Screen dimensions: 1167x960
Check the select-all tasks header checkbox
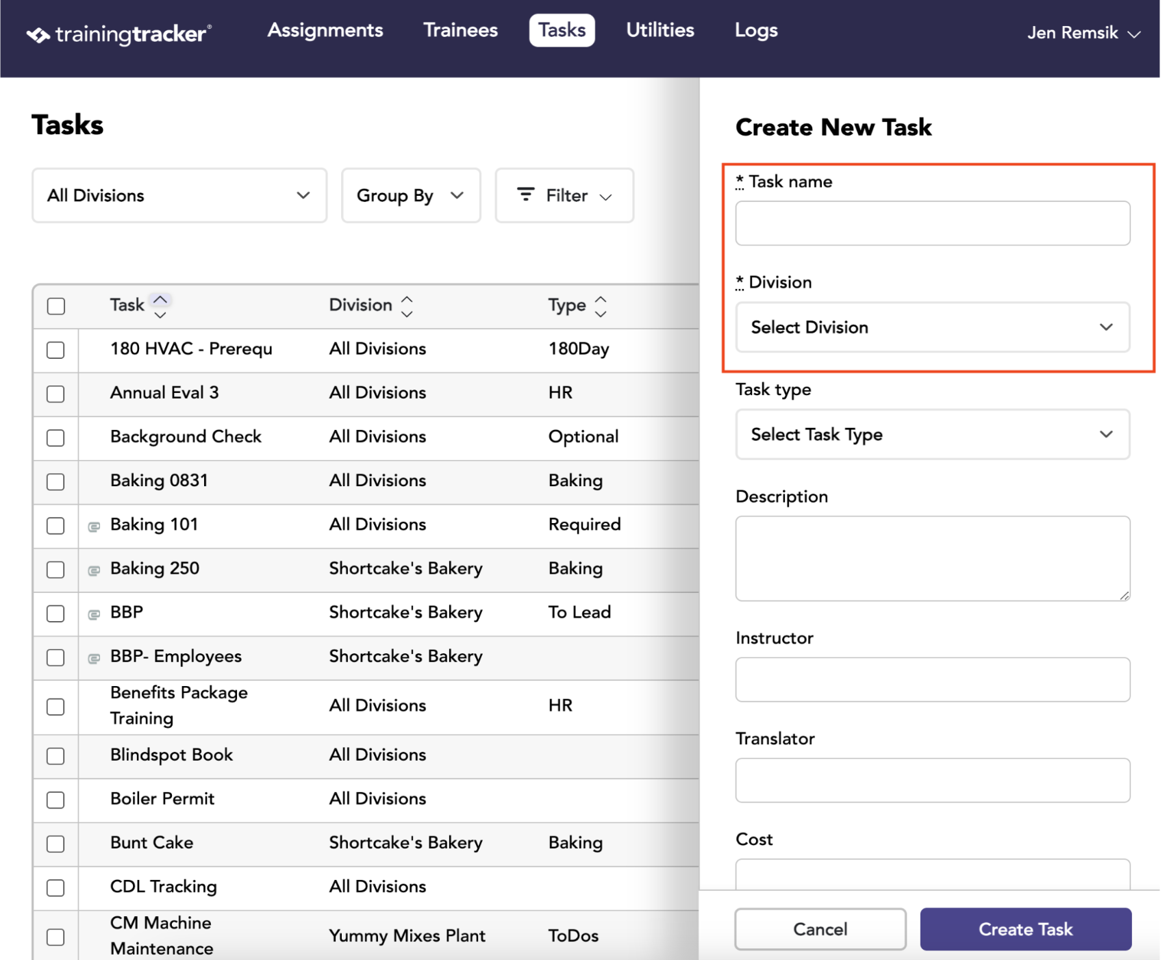(x=56, y=306)
